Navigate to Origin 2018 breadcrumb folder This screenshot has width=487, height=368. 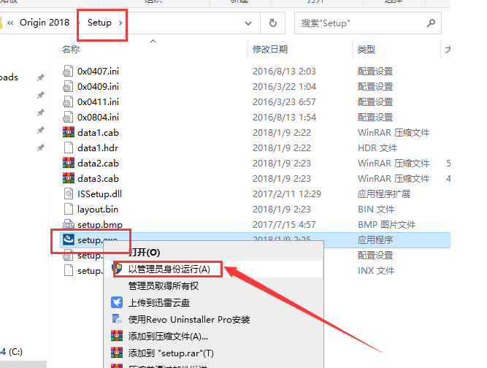coord(45,23)
